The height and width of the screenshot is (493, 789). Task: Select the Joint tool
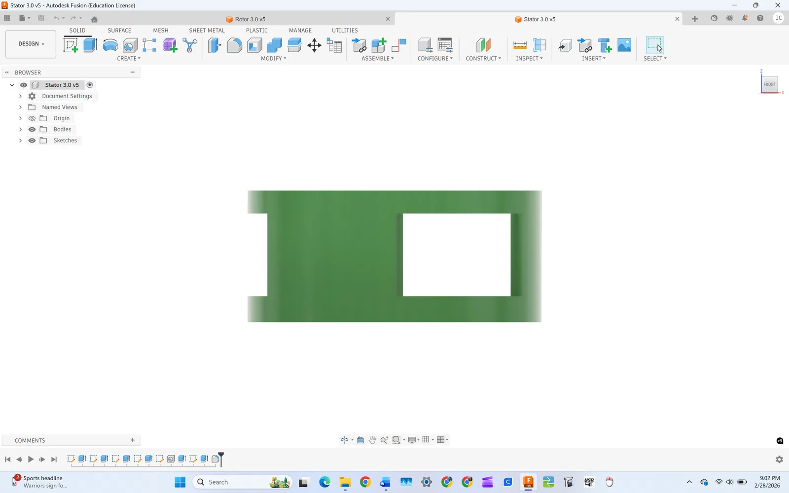[398, 45]
